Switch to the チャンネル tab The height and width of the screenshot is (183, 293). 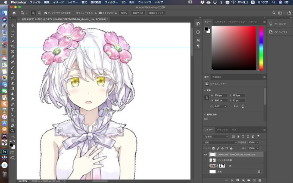click(222, 130)
